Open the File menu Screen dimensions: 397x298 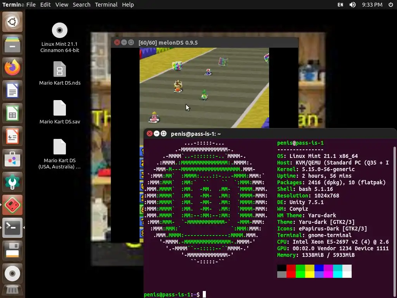[x=31, y=5]
